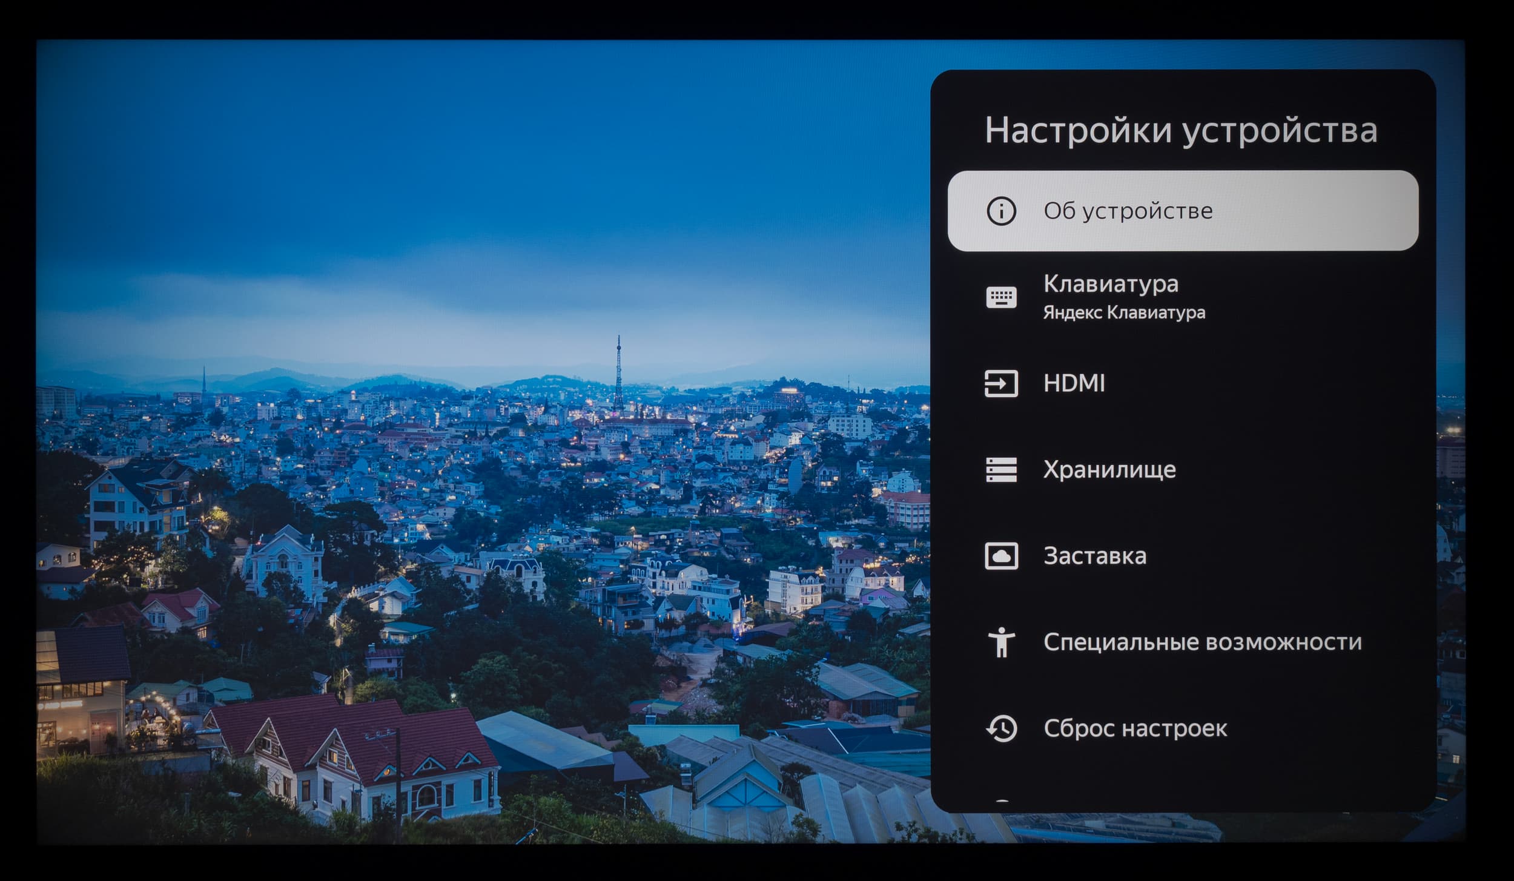Click the accessibility person icon
Image resolution: width=1514 pixels, height=881 pixels.
coord(1001,642)
